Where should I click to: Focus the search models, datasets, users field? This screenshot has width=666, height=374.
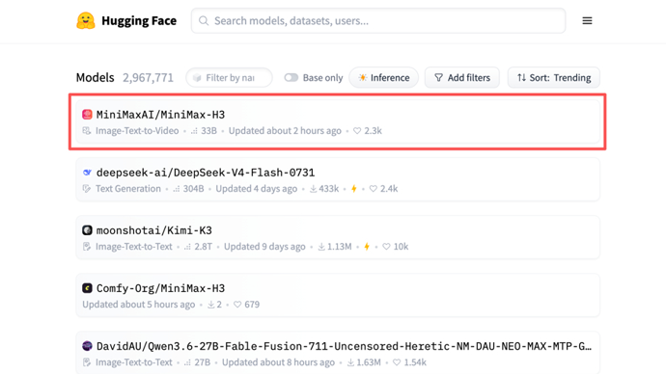pos(378,21)
